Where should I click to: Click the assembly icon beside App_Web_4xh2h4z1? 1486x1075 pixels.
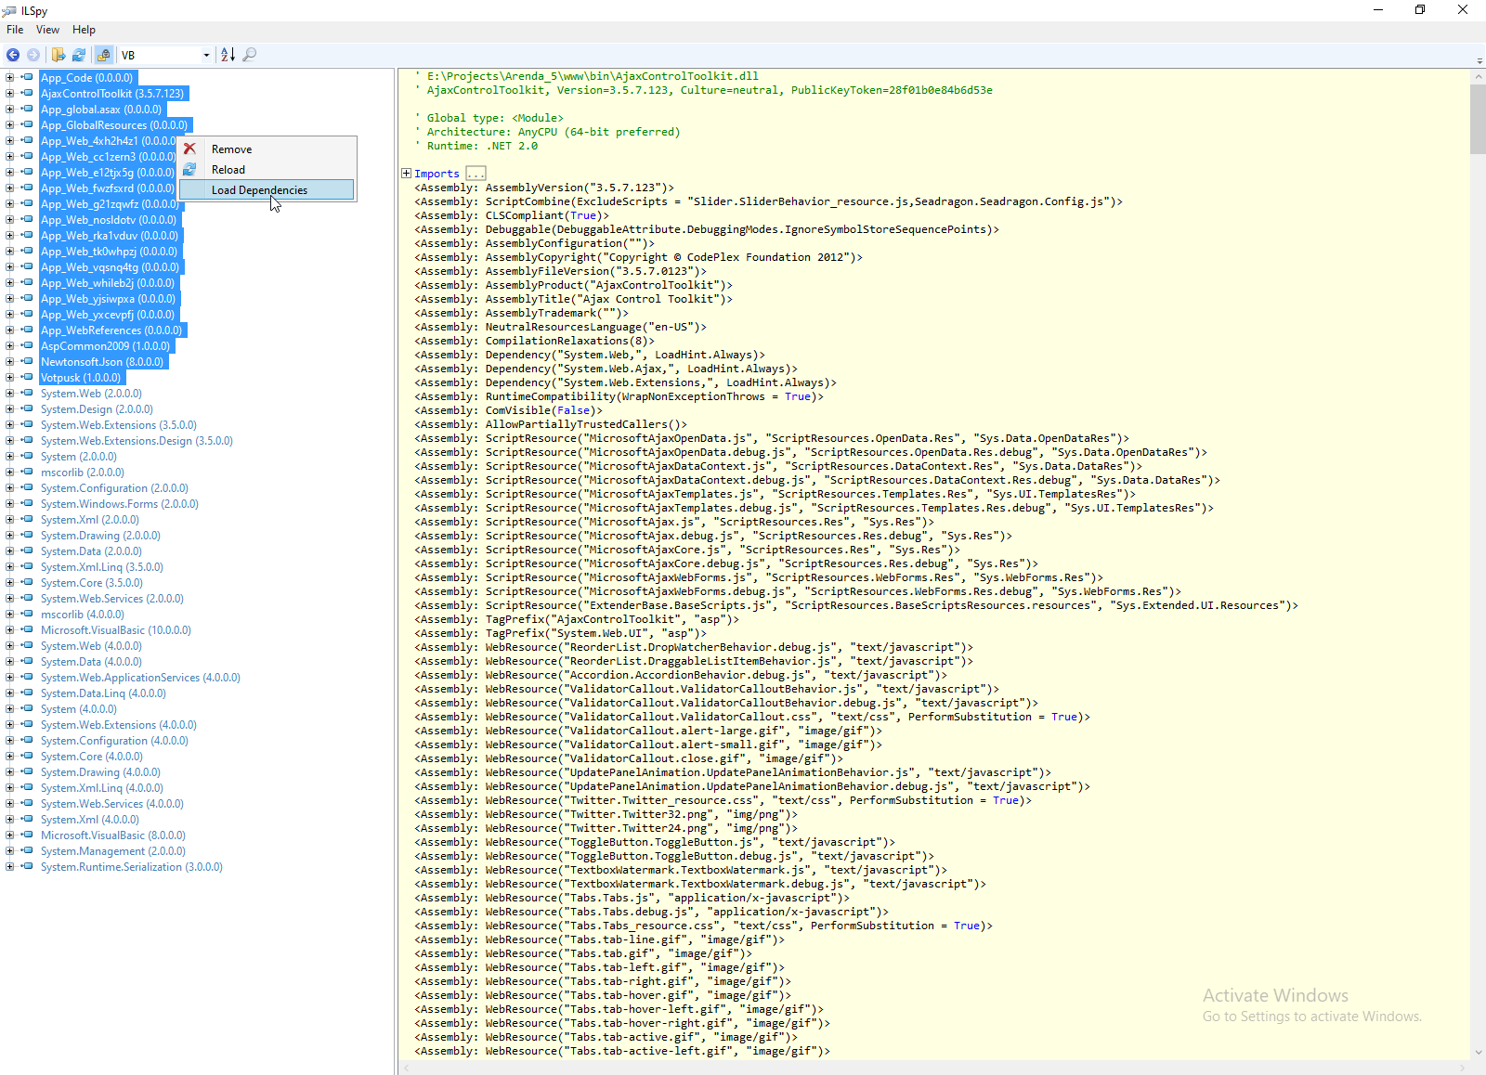[27, 141]
